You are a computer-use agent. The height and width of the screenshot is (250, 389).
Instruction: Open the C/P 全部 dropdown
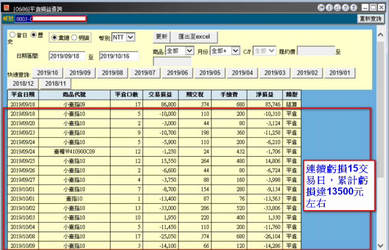point(264,51)
